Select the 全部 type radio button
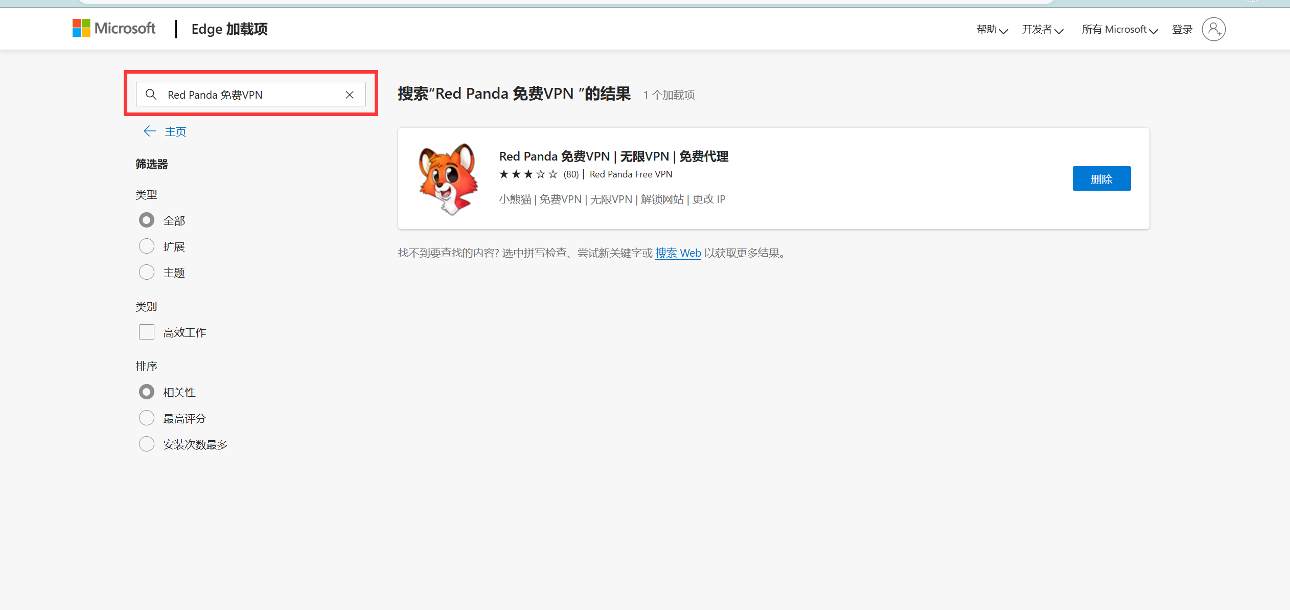The image size is (1290, 610). (x=147, y=220)
